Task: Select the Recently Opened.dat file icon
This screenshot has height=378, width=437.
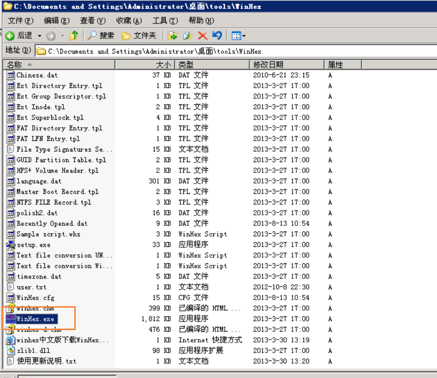Action: click(10, 223)
